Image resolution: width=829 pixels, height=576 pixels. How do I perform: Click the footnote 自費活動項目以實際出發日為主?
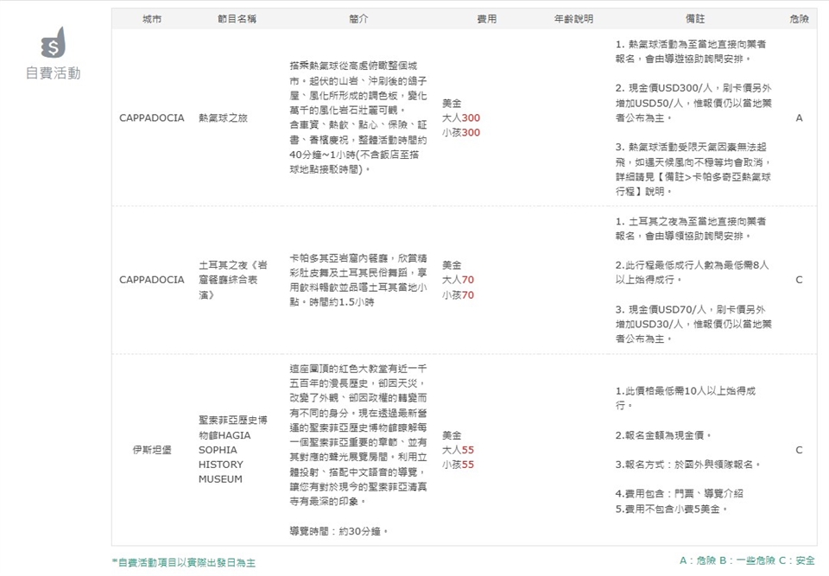tap(183, 562)
